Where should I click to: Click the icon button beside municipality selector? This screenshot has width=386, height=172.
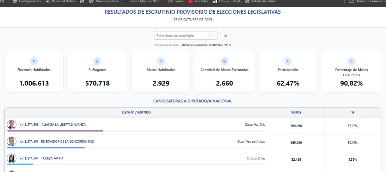[226, 36]
